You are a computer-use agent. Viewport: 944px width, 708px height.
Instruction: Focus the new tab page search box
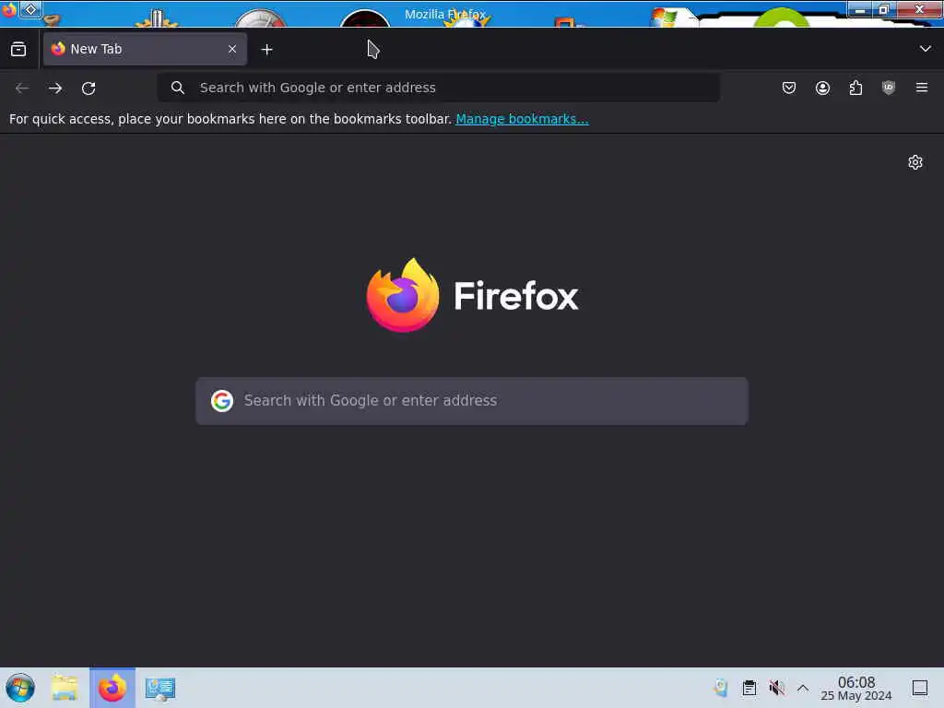coord(472,401)
